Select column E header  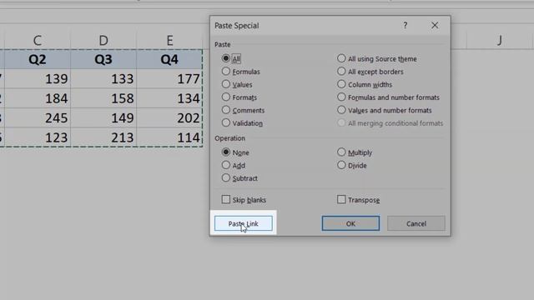click(x=169, y=41)
